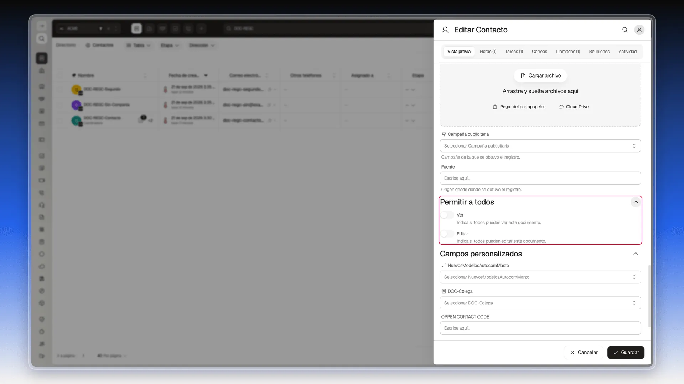
Task: Open the Actividad tab
Action: coord(627,52)
